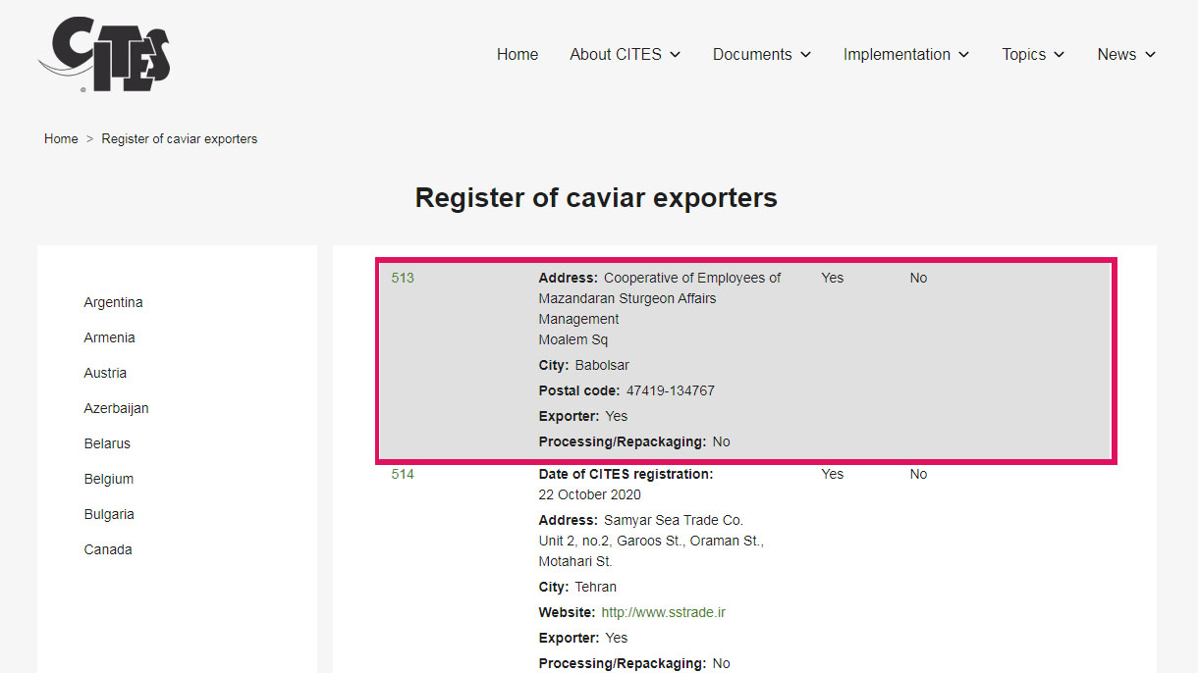The image size is (1198, 673).
Task: Visit the sstrade.ir website link
Action: [663, 612]
